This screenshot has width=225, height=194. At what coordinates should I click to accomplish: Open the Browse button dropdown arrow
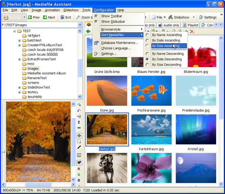point(24,17)
